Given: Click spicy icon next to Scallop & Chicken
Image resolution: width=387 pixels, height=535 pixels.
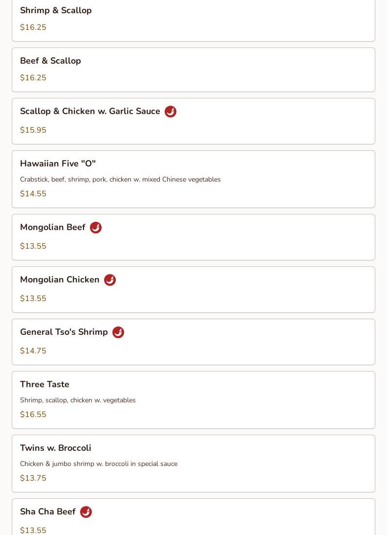Looking at the screenshot, I should coord(170,112).
